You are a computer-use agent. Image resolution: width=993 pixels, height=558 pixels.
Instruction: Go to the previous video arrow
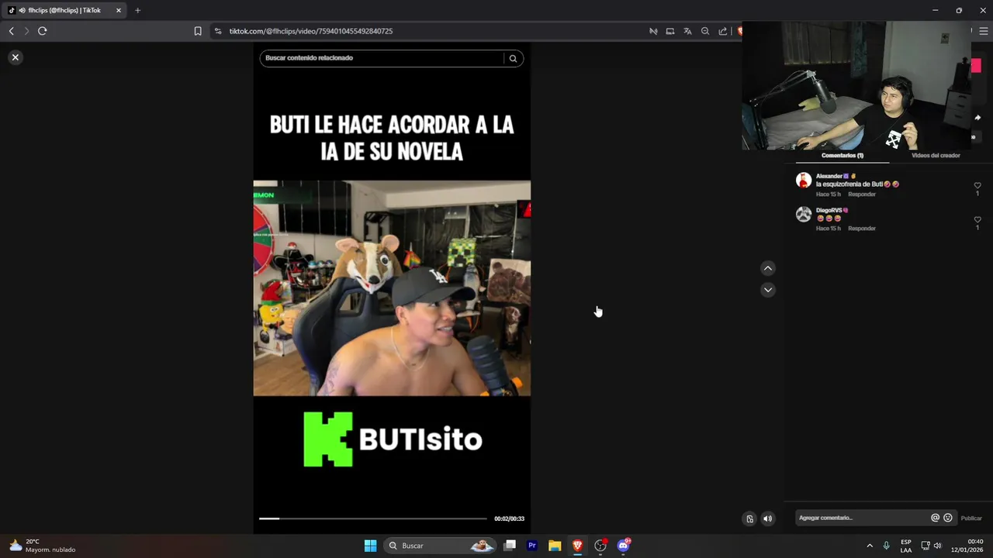pos(768,268)
